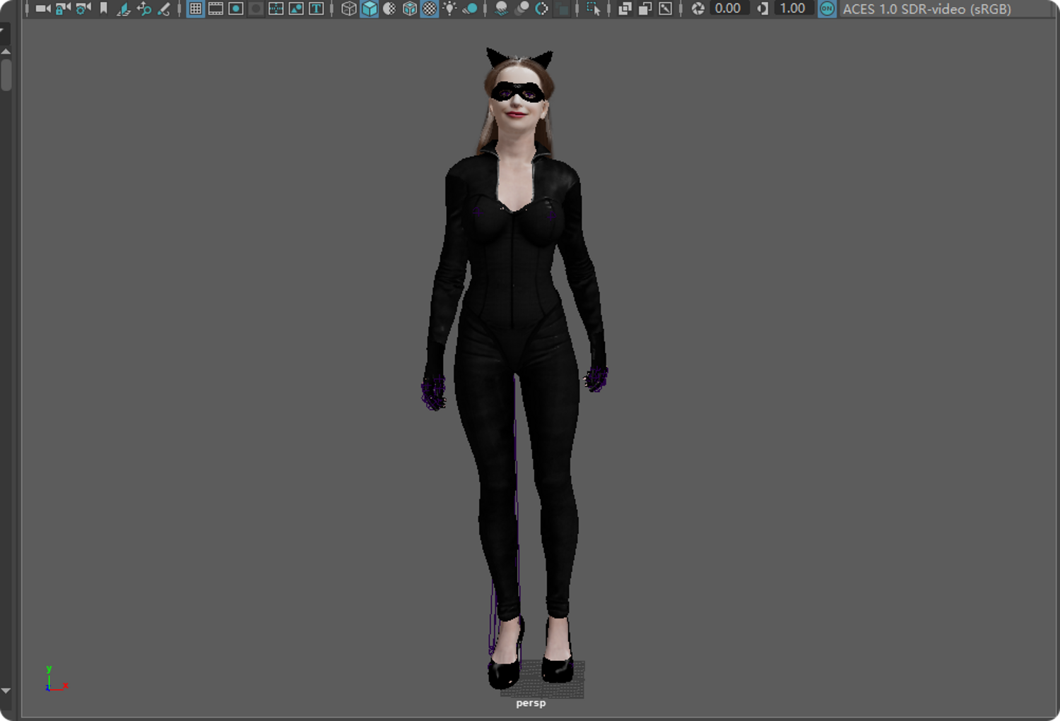Activate the 2D Pan/Zoom icon
Image resolution: width=1060 pixels, height=721 pixels.
(x=144, y=8)
